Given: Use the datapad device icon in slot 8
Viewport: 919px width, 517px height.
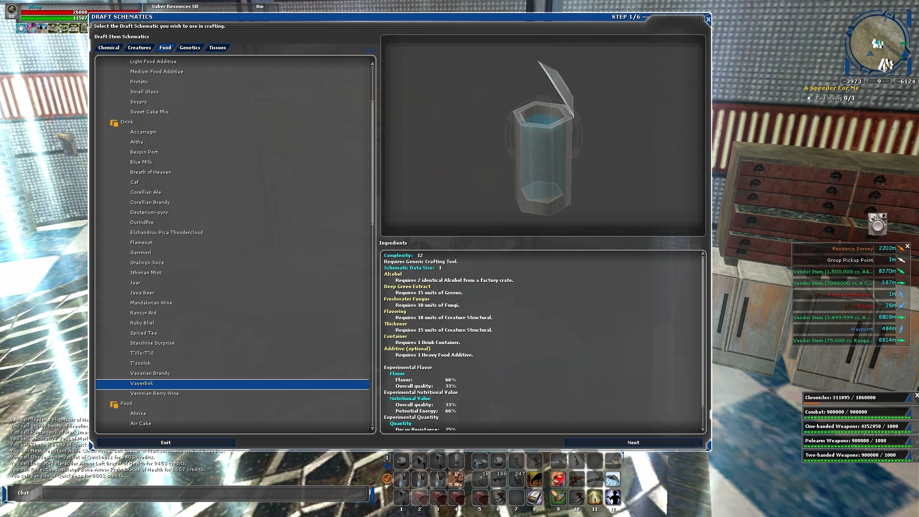Looking at the screenshot, I should (535, 497).
